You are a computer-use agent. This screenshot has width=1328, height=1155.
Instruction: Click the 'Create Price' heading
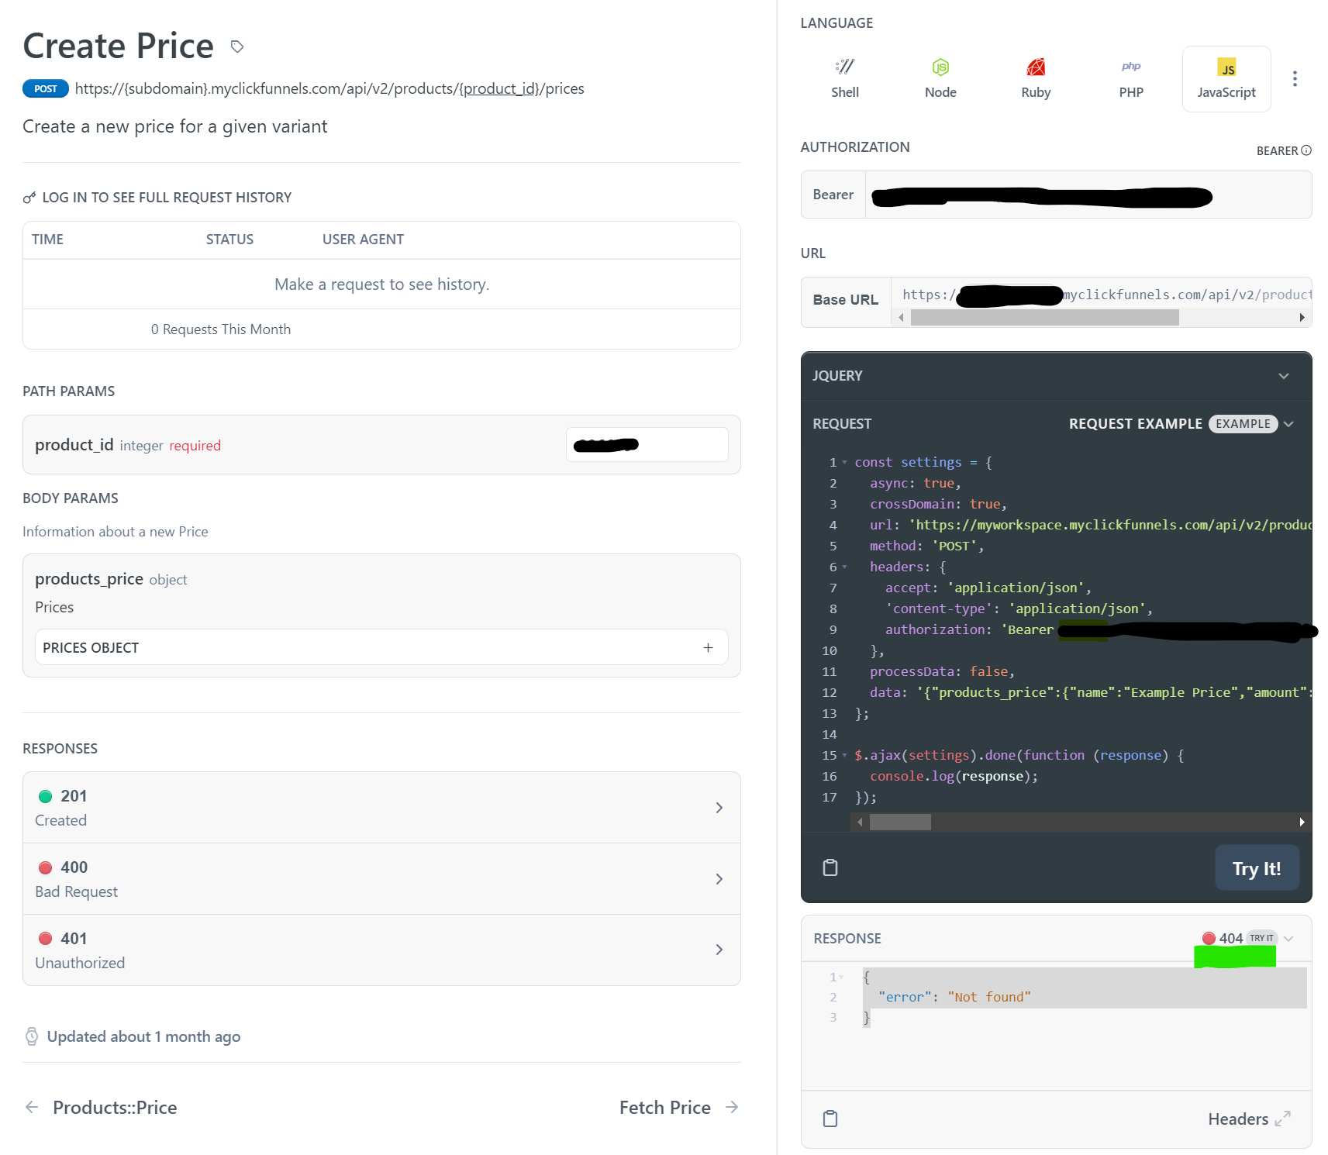[x=118, y=46]
